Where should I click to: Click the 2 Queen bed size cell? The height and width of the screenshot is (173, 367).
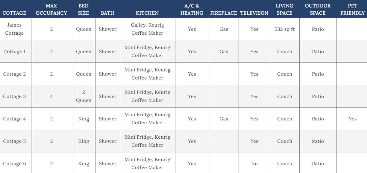click(84, 96)
